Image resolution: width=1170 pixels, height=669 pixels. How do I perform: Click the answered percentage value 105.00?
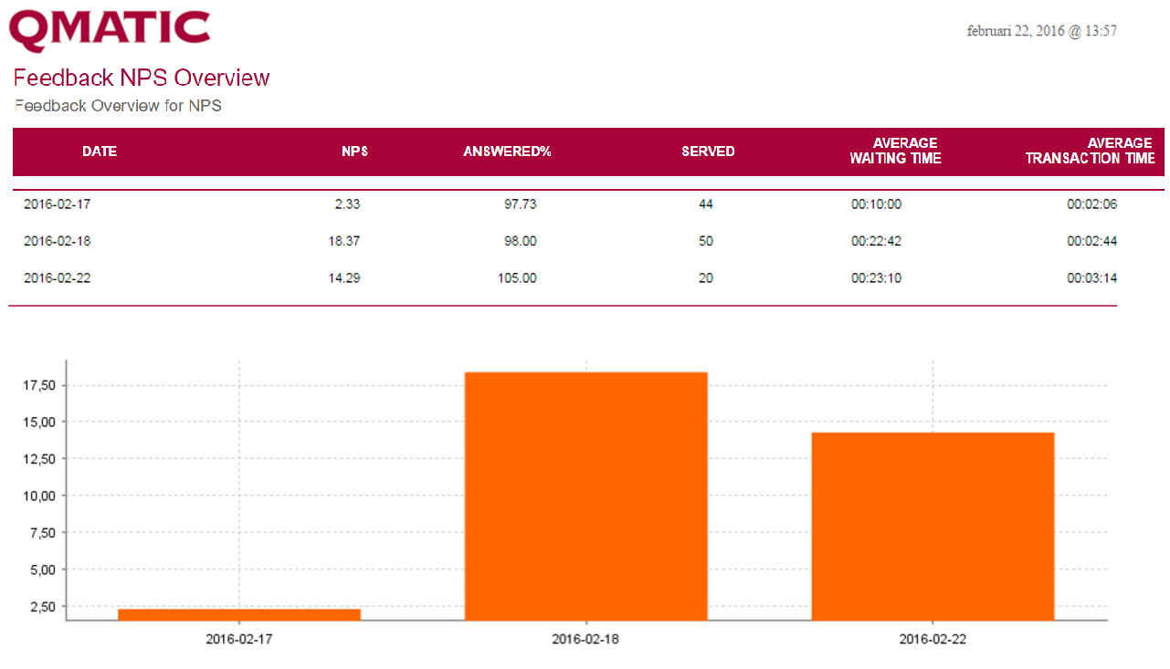517,277
